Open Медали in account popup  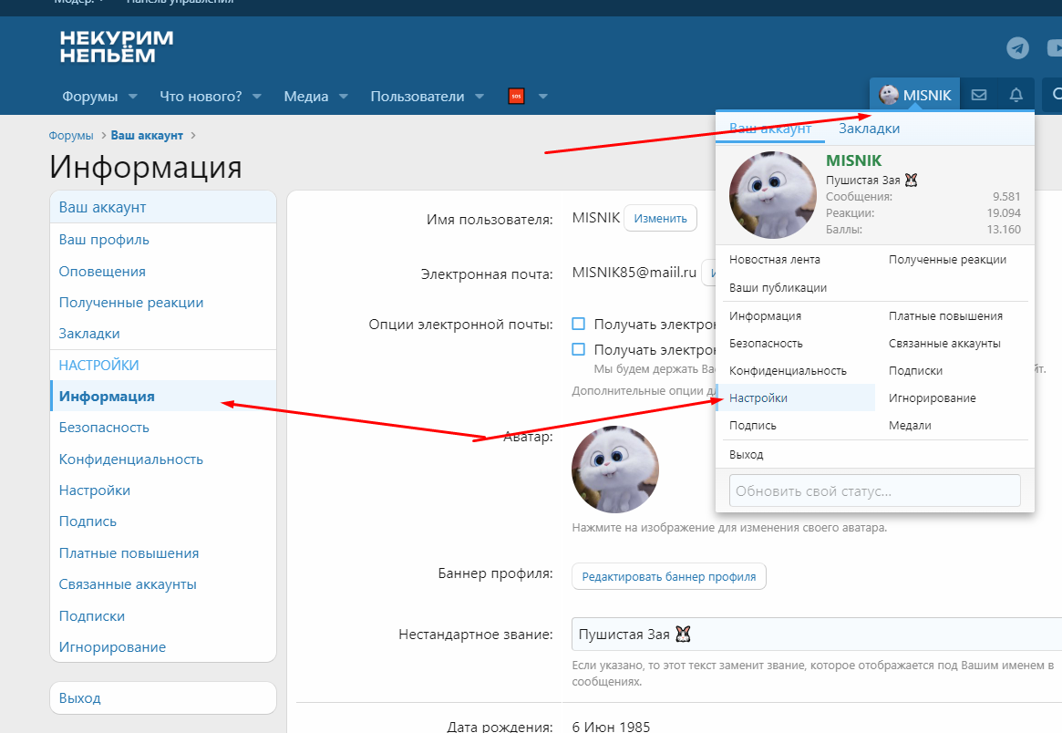pyautogui.click(x=911, y=426)
